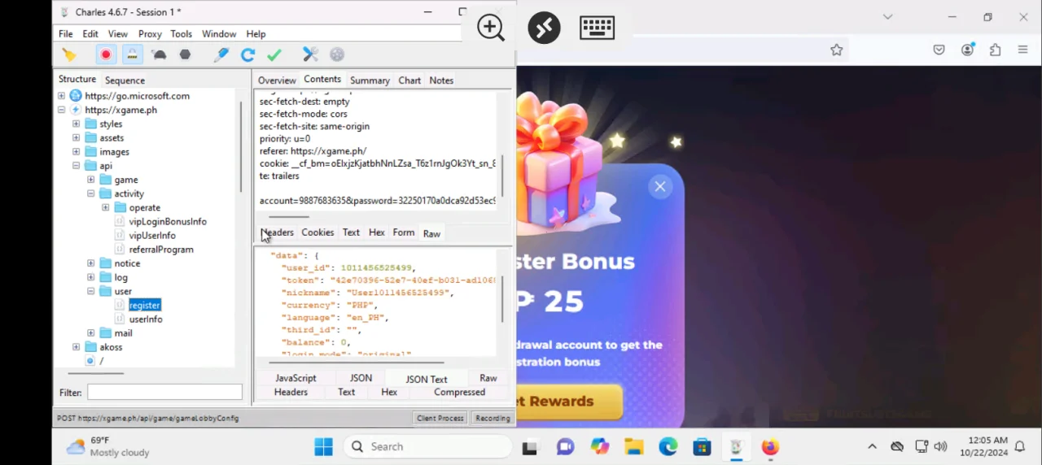This screenshot has width=1042, height=465.
Task: Open the Summary tab
Action: tap(370, 80)
